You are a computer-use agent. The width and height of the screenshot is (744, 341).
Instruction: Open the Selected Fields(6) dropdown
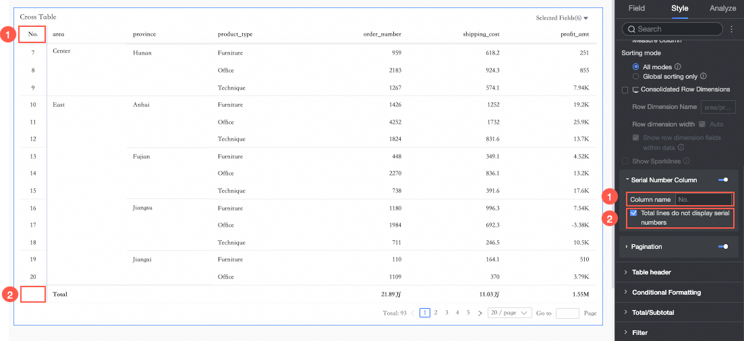[x=562, y=18]
